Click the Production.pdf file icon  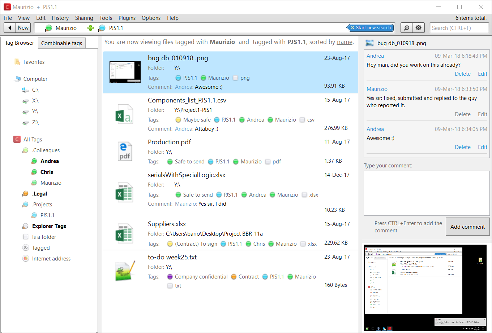[x=125, y=152]
